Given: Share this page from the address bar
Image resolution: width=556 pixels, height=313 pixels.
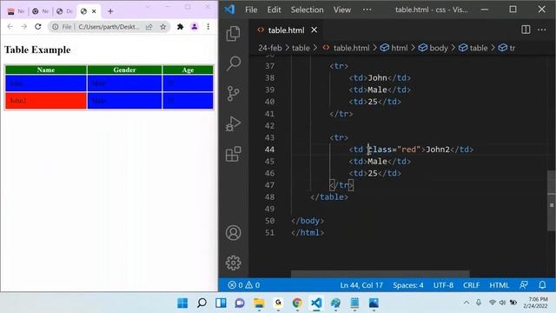Looking at the screenshot, I should coord(149,27).
